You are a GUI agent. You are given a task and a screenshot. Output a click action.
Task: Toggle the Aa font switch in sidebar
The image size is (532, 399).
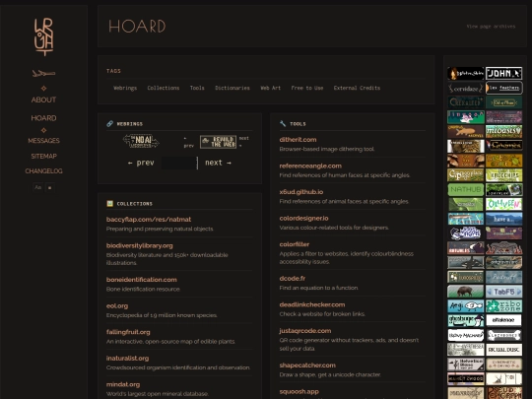[38, 187]
